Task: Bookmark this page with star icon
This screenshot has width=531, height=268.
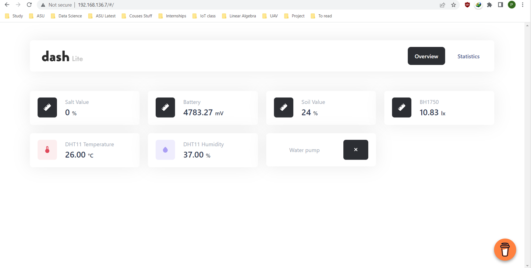Action: coord(453,5)
